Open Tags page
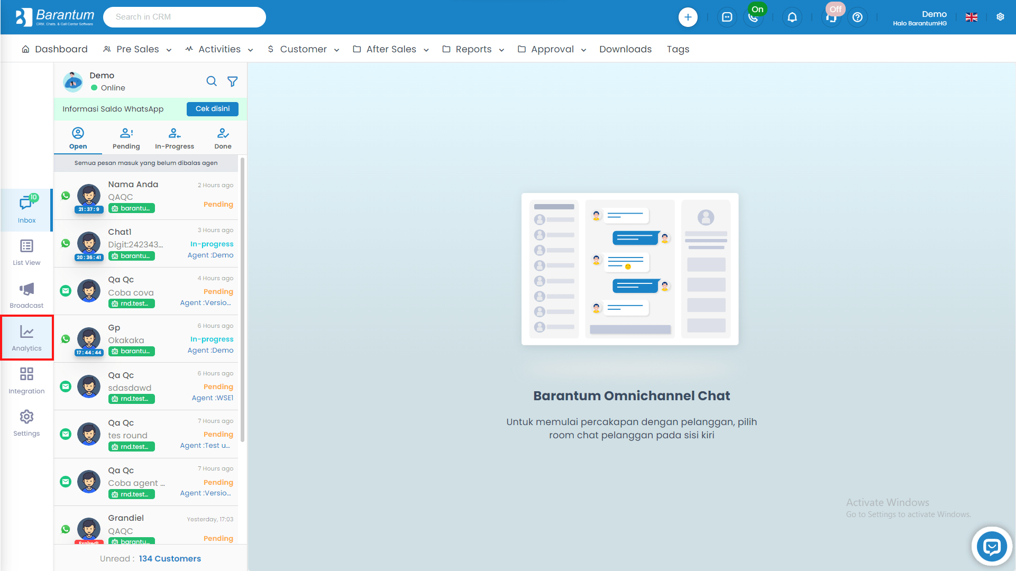 (678, 49)
